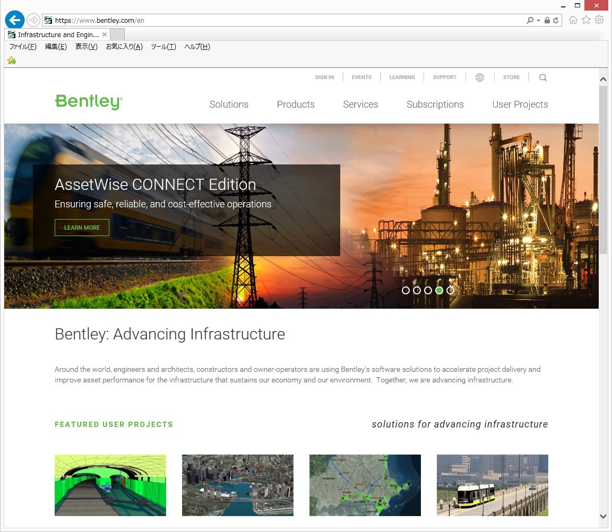
Task: Click the vertical scrollbar thumb
Action: (x=603, y=170)
